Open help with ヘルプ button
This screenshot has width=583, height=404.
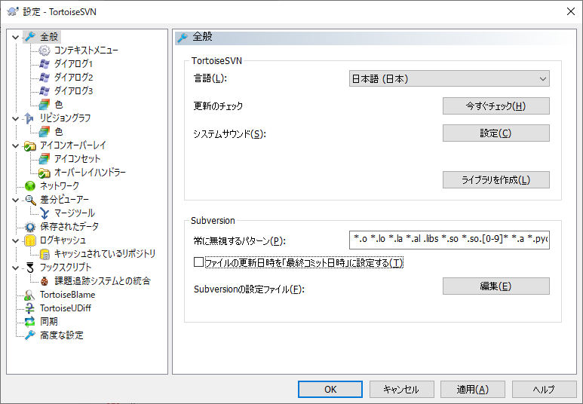coord(544,389)
